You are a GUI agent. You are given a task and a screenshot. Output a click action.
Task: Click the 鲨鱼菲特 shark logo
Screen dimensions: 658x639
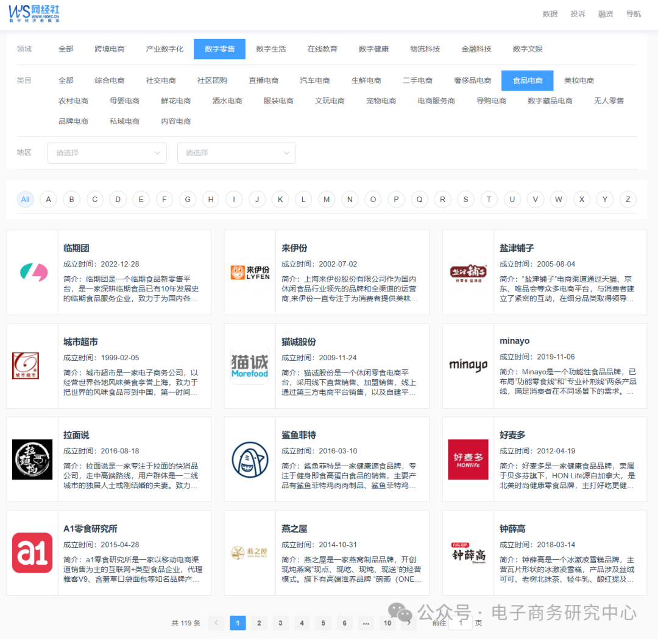click(x=250, y=459)
